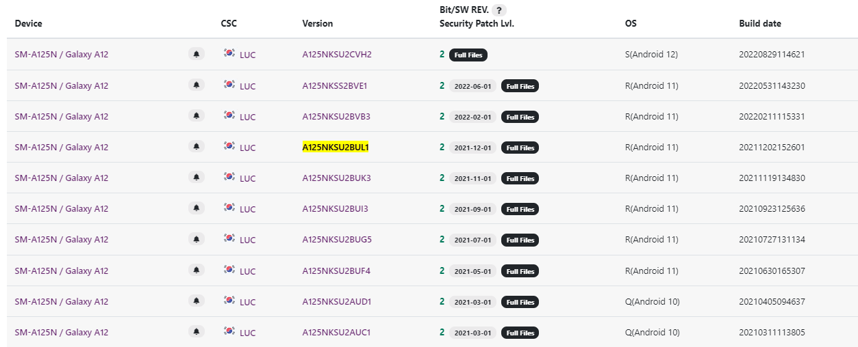Click bell icon for A125NKSU2BUG5 row
The image size is (858, 347).
click(197, 239)
